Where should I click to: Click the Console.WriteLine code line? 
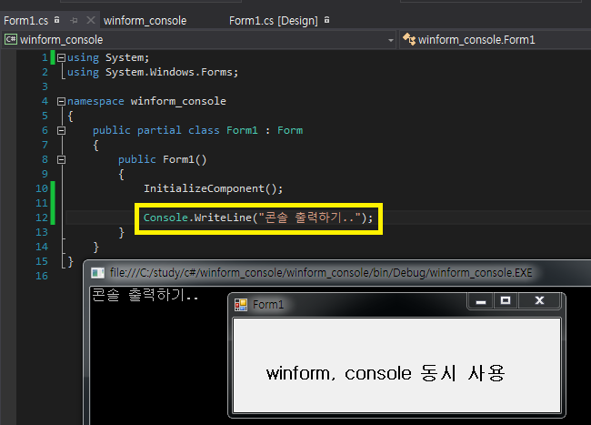click(258, 218)
